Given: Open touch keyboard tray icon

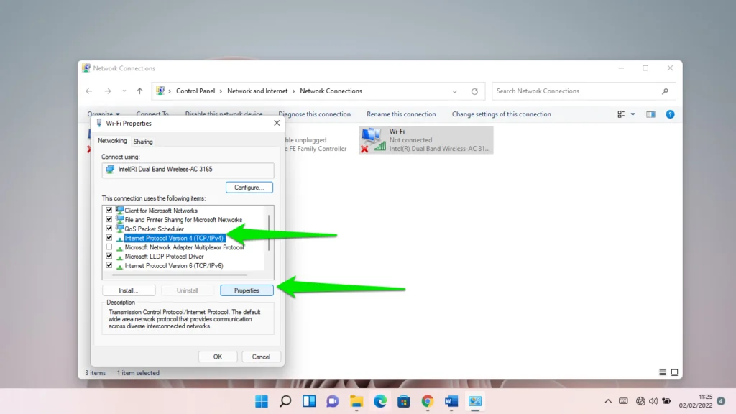Looking at the screenshot, I should pos(623,401).
